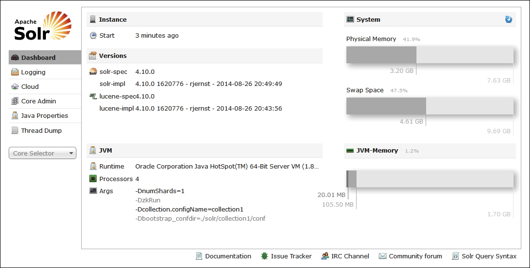Viewport: 530px width, 268px height.
Task: Click the Logging sidebar icon
Action: tap(15, 72)
